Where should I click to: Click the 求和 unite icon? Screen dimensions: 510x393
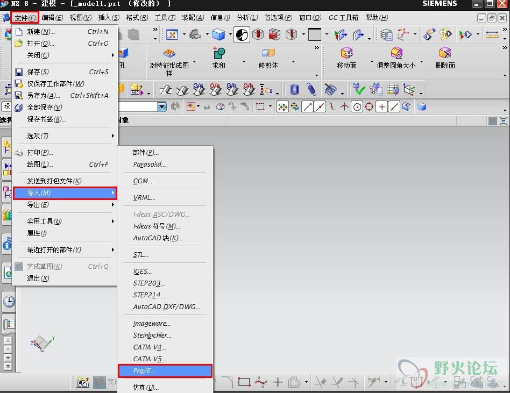pyautogui.click(x=219, y=53)
